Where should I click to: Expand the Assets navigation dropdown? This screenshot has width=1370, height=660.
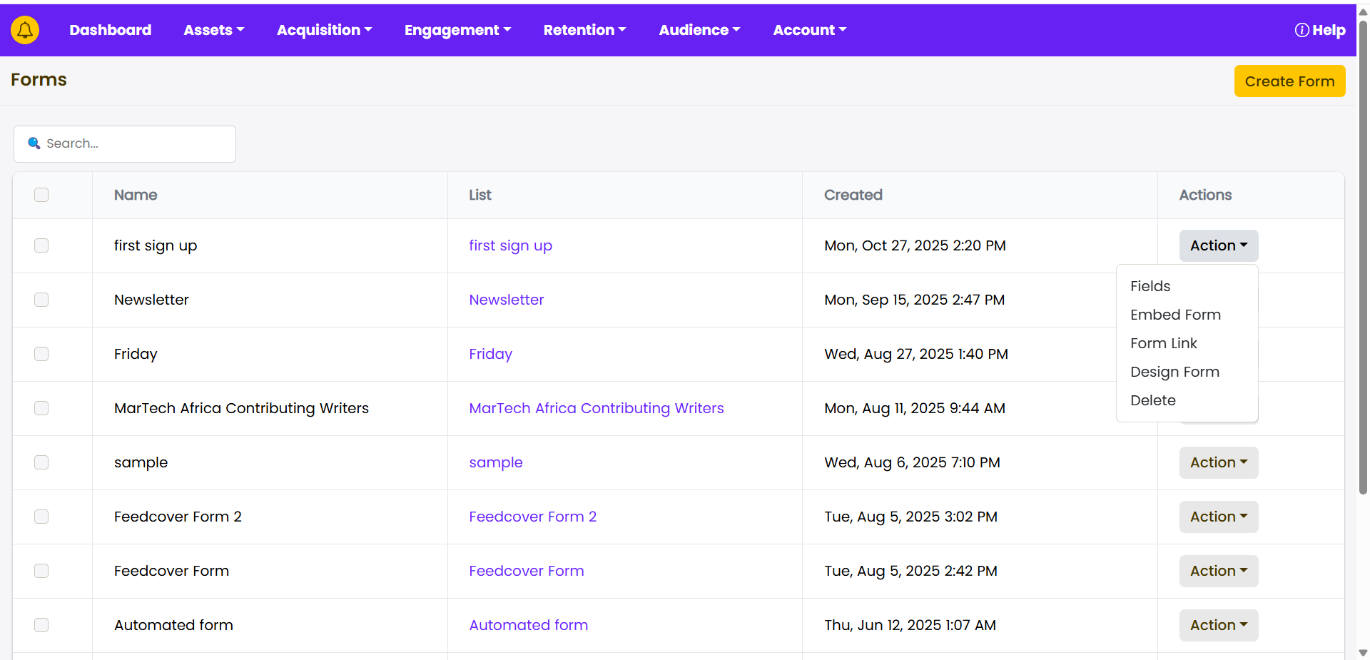213,30
